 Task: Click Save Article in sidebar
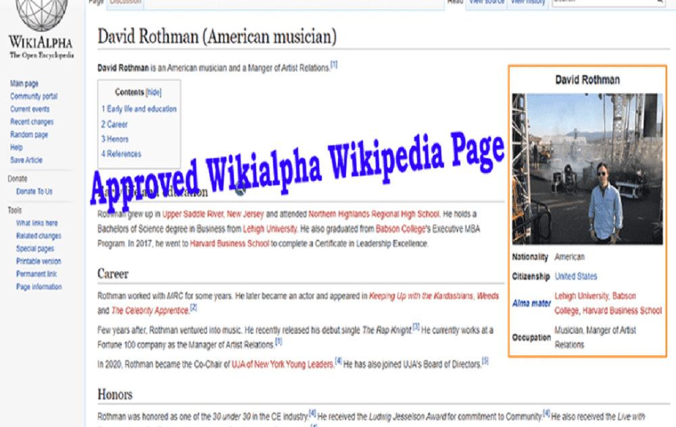(26, 160)
